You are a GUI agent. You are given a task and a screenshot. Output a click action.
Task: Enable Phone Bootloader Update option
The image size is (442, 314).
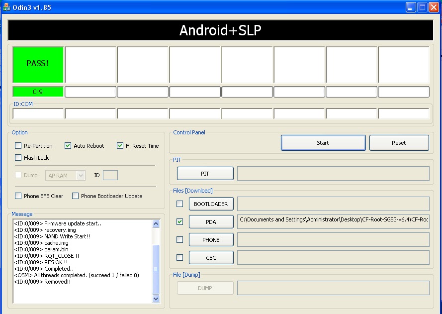[x=75, y=196]
